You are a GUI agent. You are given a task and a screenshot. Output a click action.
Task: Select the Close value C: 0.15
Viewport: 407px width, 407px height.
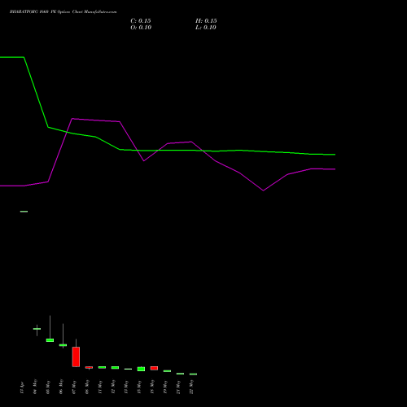coord(141,21)
